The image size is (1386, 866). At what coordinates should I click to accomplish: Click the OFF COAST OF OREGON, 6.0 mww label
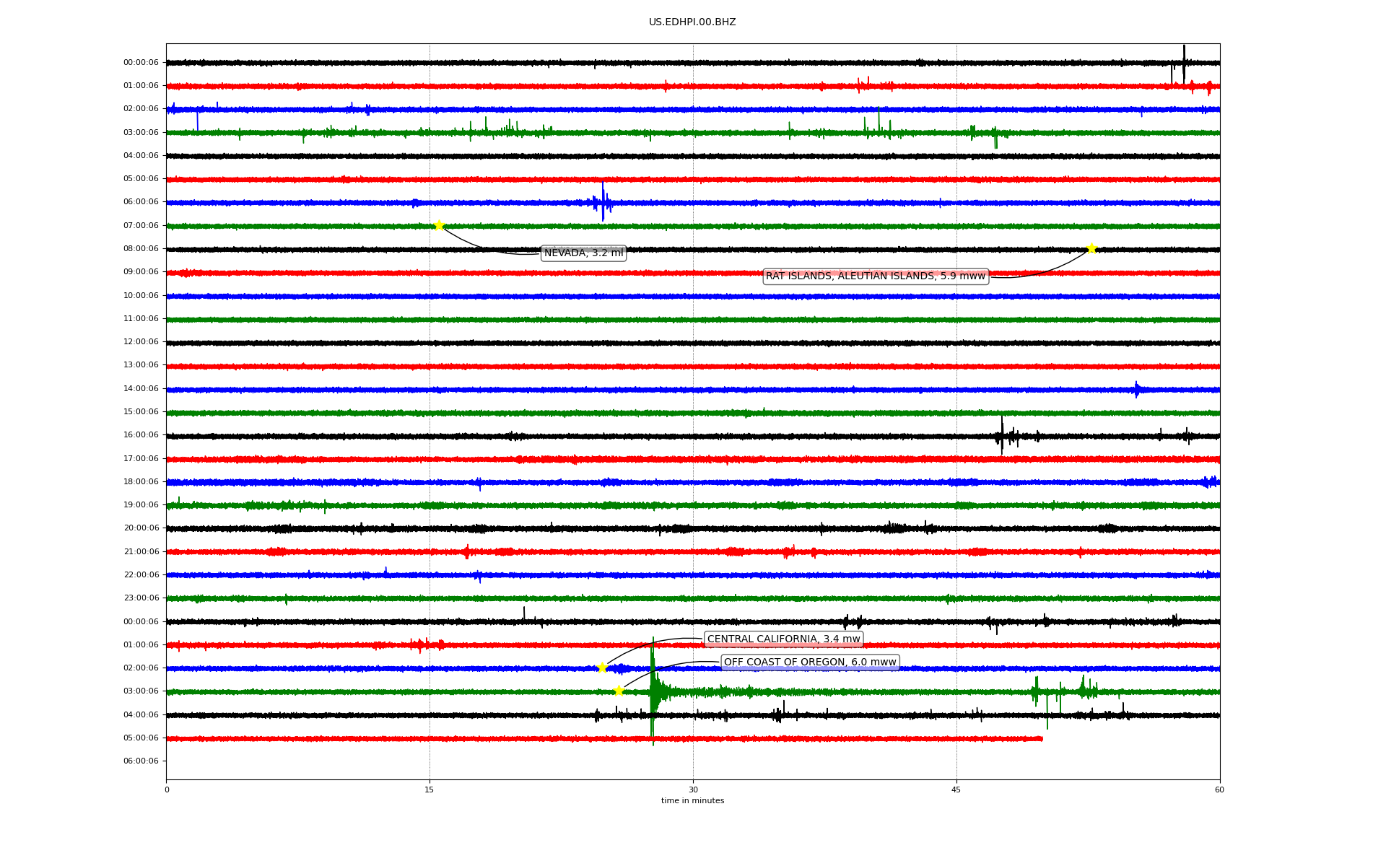click(x=809, y=662)
